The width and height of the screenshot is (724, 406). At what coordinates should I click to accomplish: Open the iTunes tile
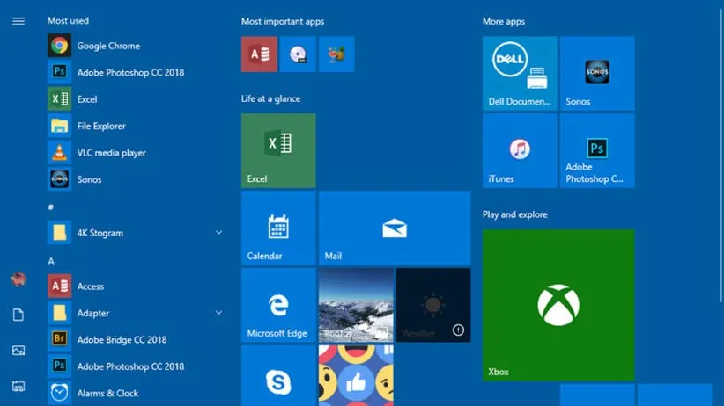point(520,150)
